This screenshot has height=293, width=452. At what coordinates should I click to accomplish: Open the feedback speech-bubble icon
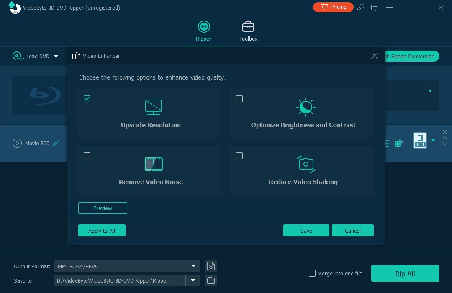[x=375, y=7]
